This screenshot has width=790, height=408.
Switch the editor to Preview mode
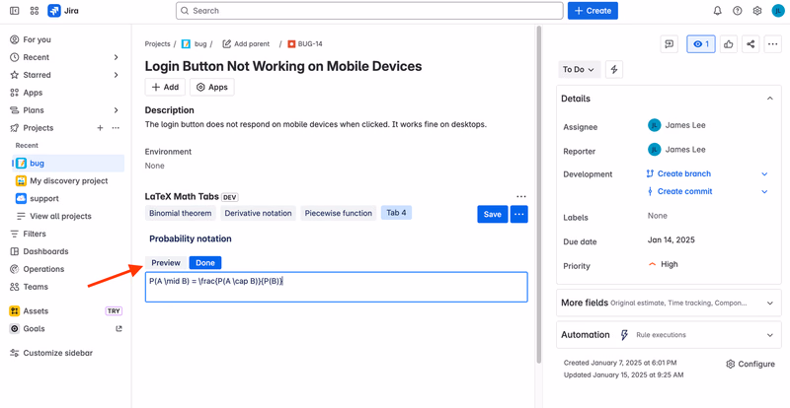coord(166,262)
